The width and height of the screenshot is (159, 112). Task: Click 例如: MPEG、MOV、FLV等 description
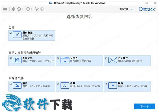(132, 86)
